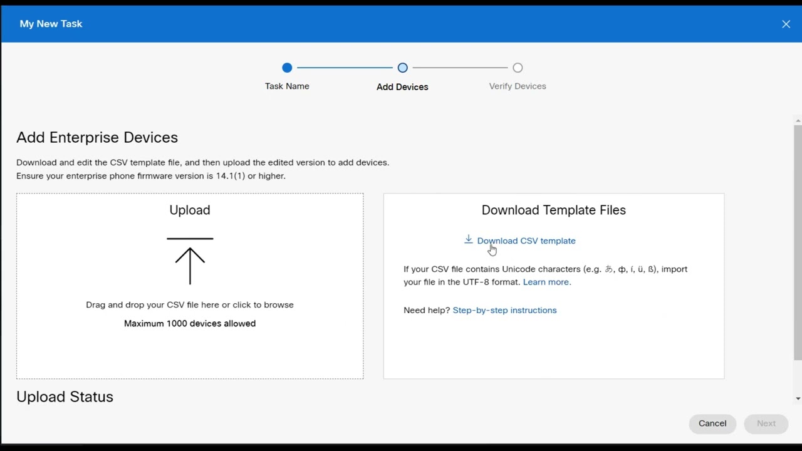Click the CSV upload drop zone text

[190, 304]
